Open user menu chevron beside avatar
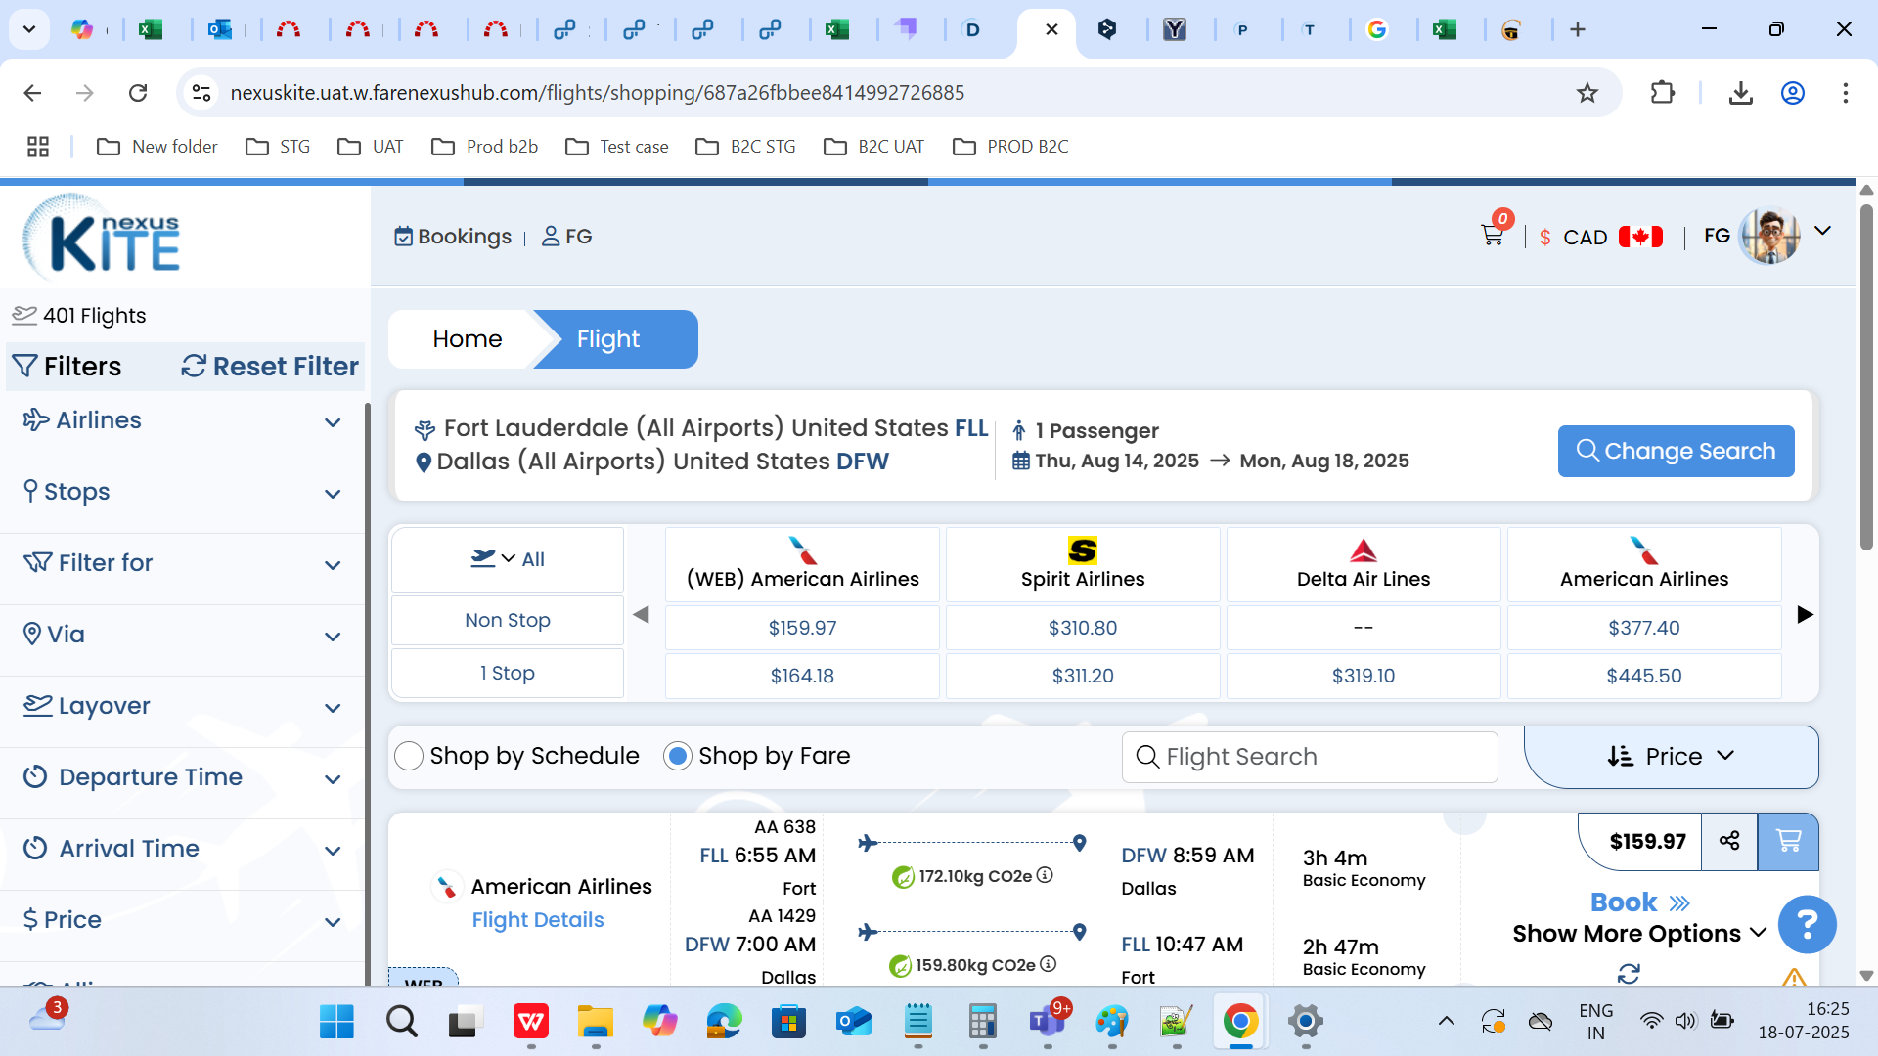 coord(1822,231)
